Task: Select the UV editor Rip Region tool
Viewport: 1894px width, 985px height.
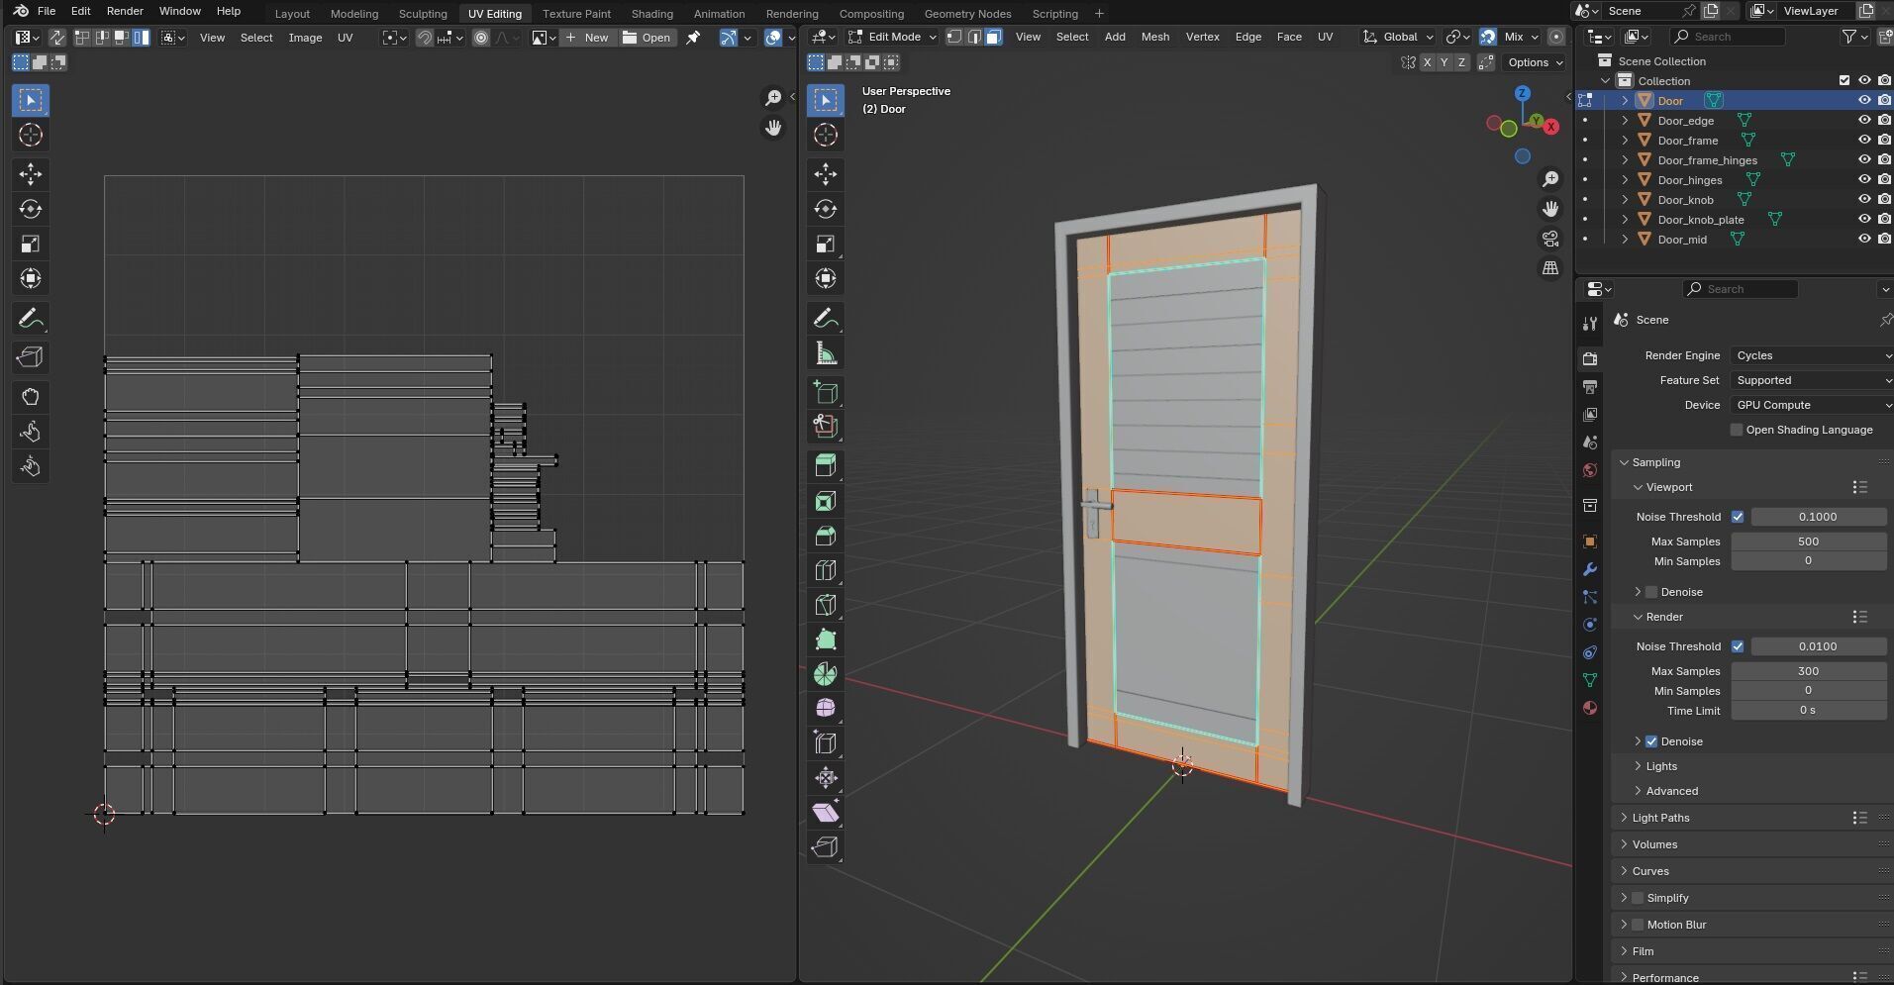Action: coord(31,357)
